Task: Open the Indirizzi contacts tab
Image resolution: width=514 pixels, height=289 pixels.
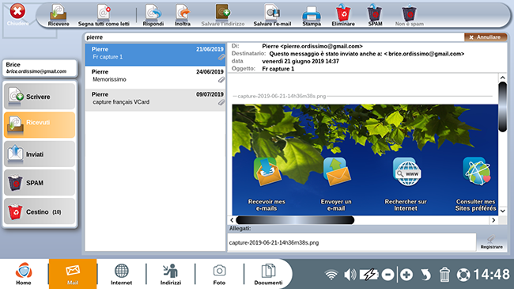Action: point(171,274)
